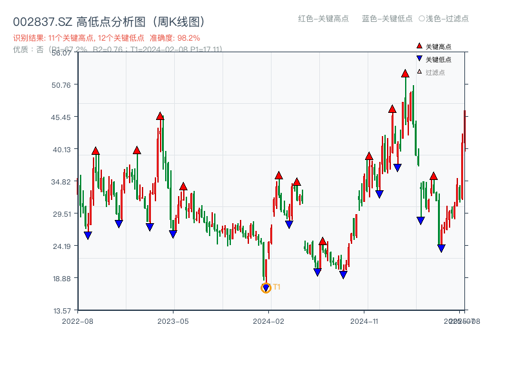This screenshot has width=516, height=387.
Task: Select the red high marker above the 2023 45.45 peak
Action: click(x=159, y=116)
